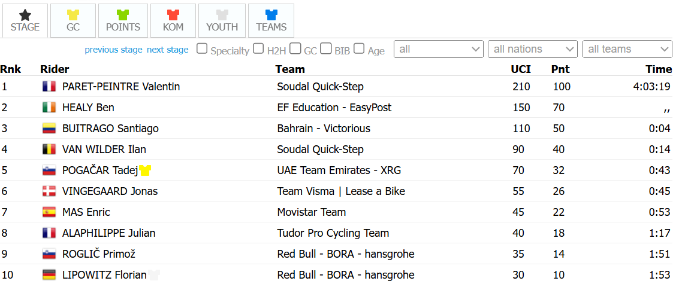The width and height of the screenshot is (676, 284).
Task: Open rider page for ROGLIČ Primož
Action: click(98, 254)
